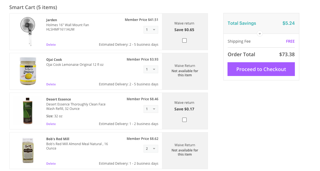
Task: Remove Bob's Red Mill almond meal
Action: pos(51,163)
